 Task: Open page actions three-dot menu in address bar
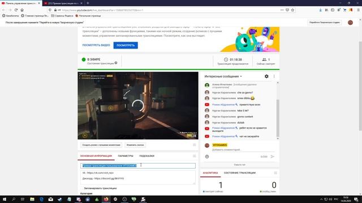point(282,10)
